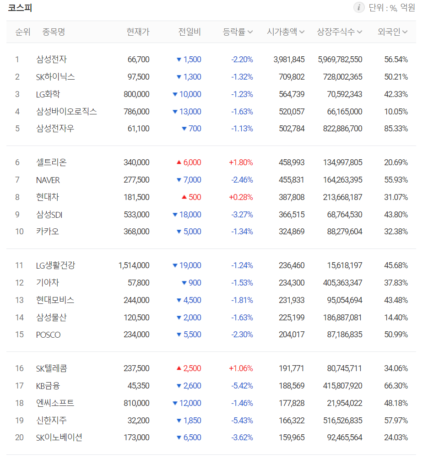This screenshot has height=459, width=428.
Task: Sort by 외국인 column dropdown
Action: 392,32
